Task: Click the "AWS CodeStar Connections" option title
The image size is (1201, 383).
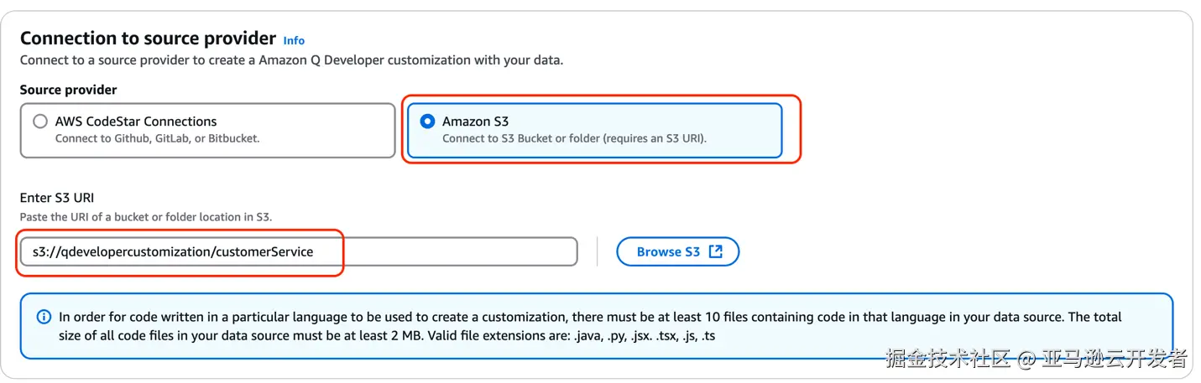Action: [136, 122]
